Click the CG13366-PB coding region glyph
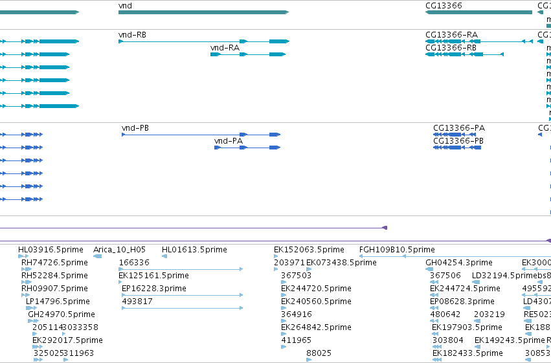This screenshot has width=551, height=363. pyautogui.click(x=457, y=148)
